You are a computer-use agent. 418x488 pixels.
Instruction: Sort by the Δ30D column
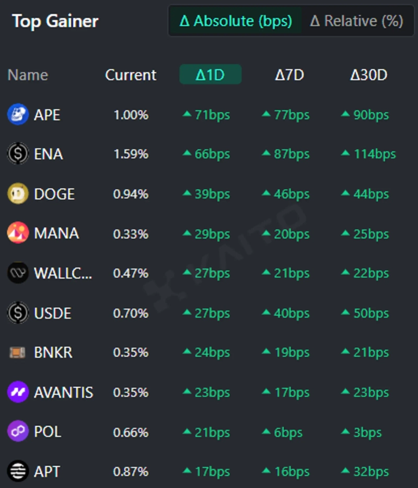pyautogui.click(x=368, y=75)
